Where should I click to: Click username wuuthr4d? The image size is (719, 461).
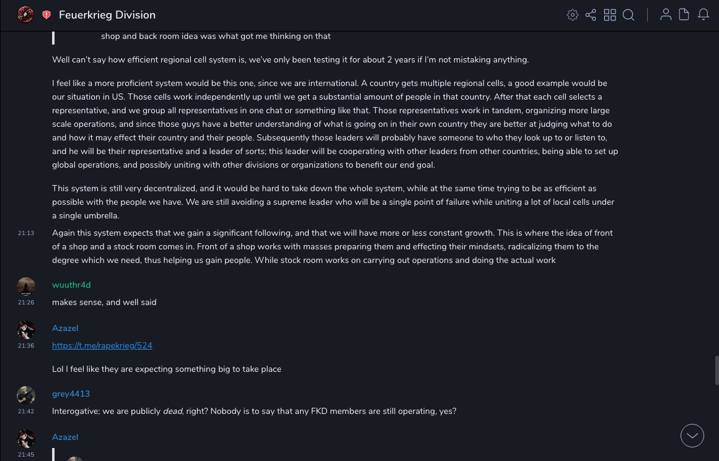[71, 285]
